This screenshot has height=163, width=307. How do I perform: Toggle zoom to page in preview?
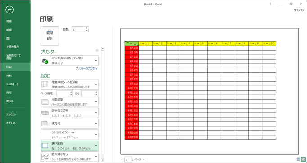[x=303, y=159]
